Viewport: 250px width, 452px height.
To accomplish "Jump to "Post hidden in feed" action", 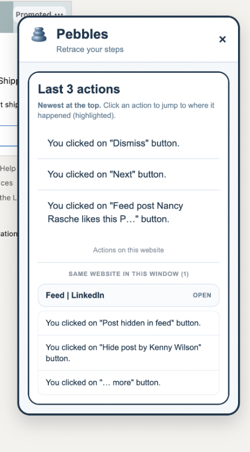I will pos(129,323).
